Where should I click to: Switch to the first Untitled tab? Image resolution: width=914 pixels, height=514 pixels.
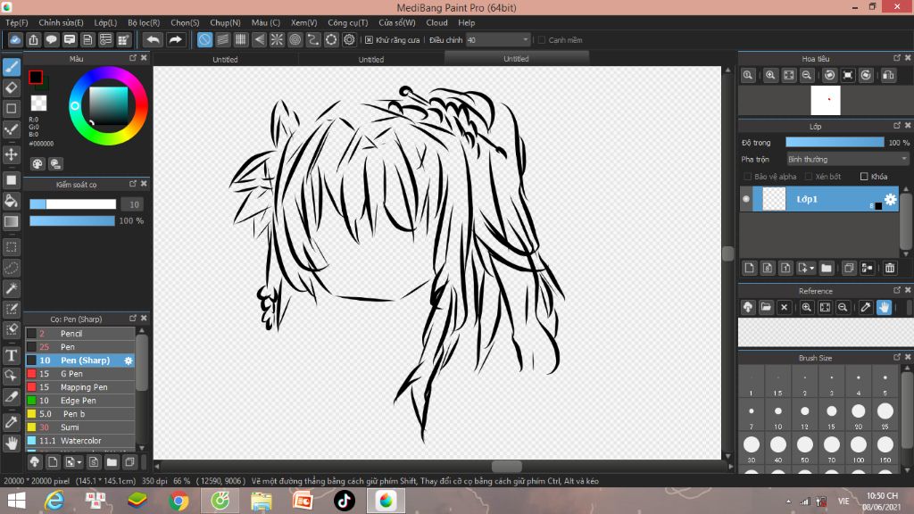tap(225, 60)
